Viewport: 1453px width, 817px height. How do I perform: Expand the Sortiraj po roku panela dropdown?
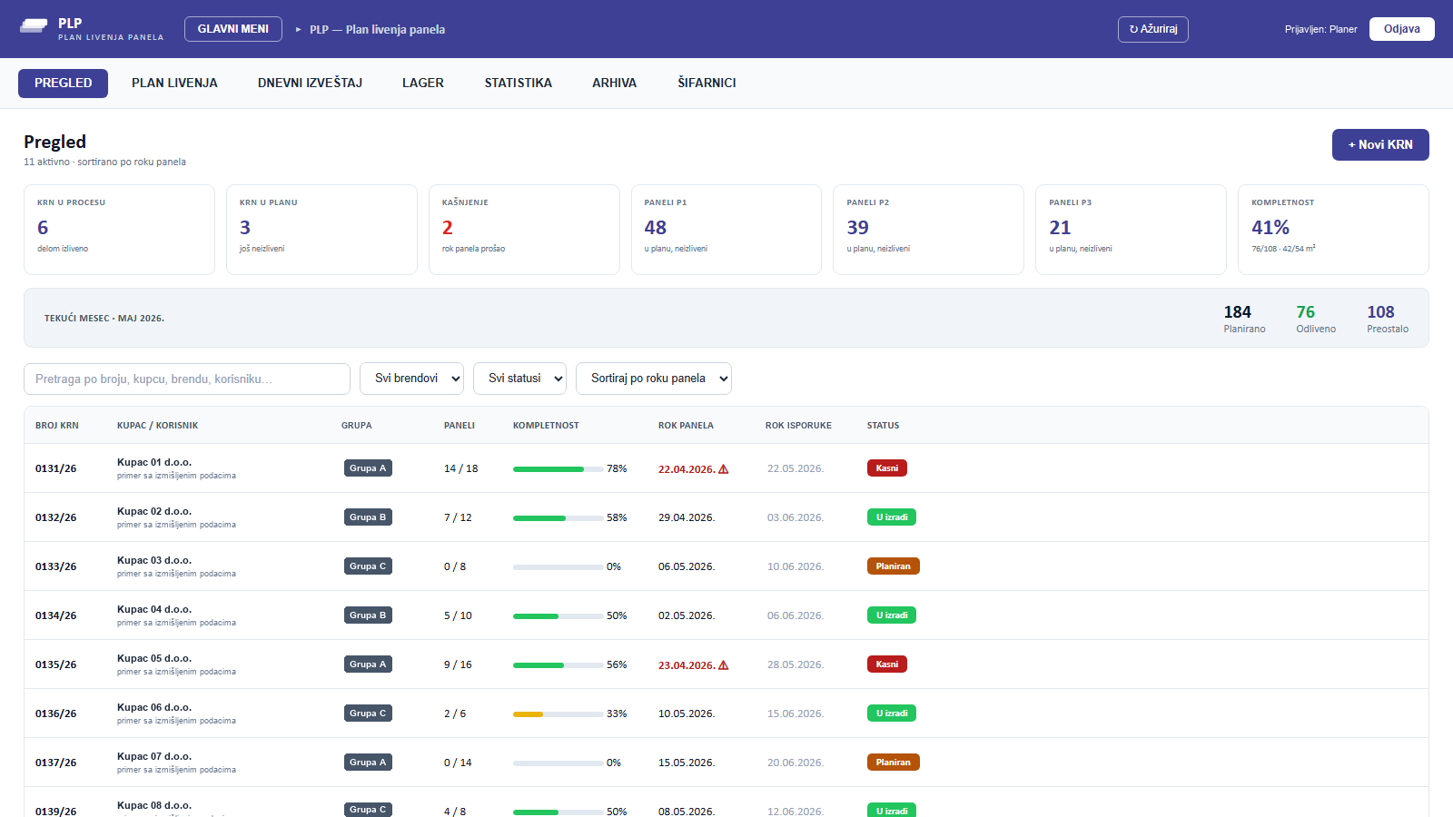(x=654, y=379)
